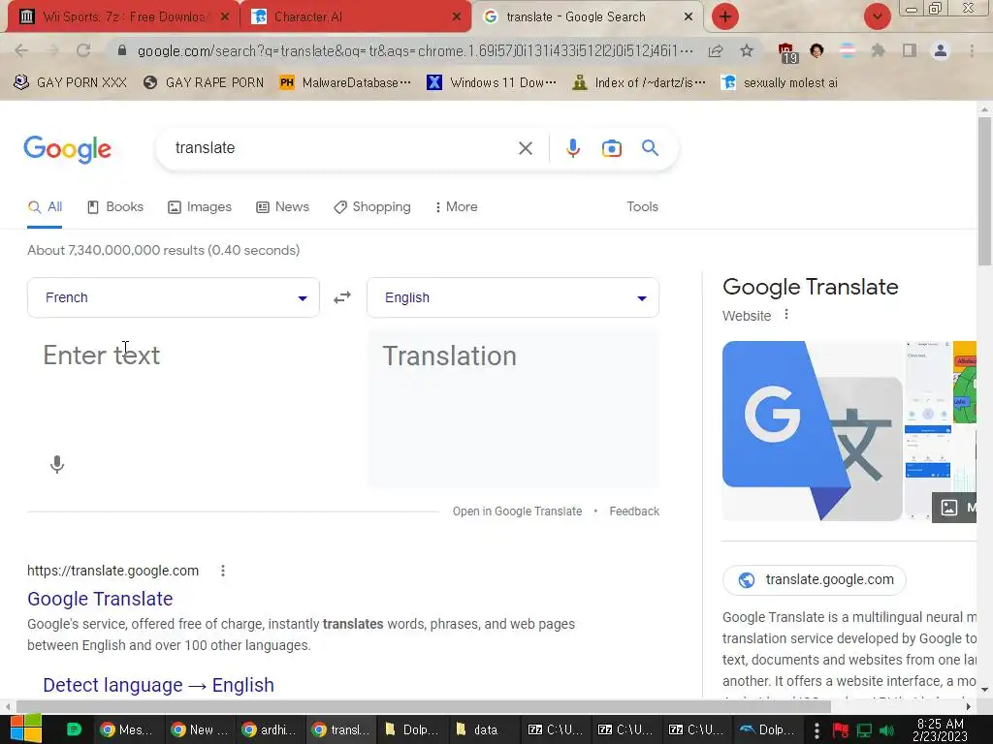Reload the current page

tap(83, 50)
